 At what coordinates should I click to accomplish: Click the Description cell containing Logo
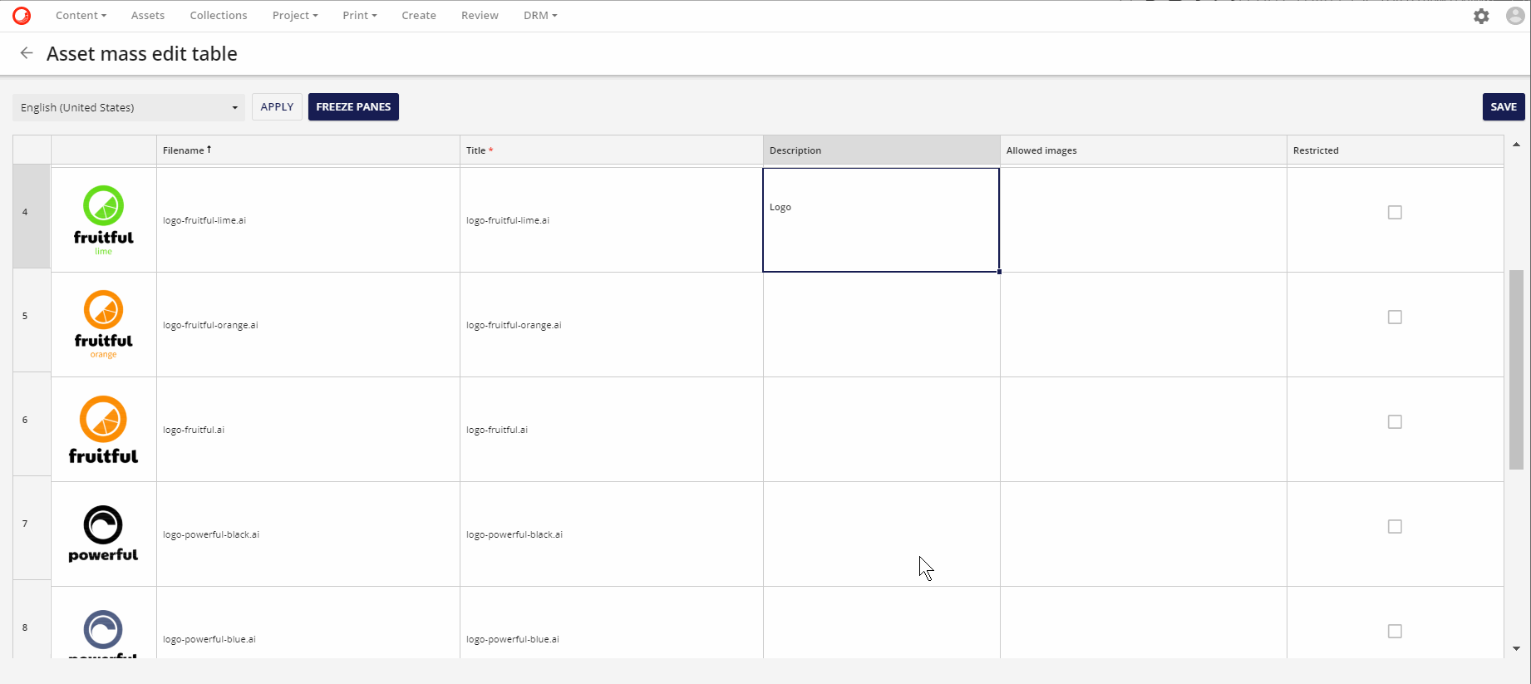click(x=881, y=220)
